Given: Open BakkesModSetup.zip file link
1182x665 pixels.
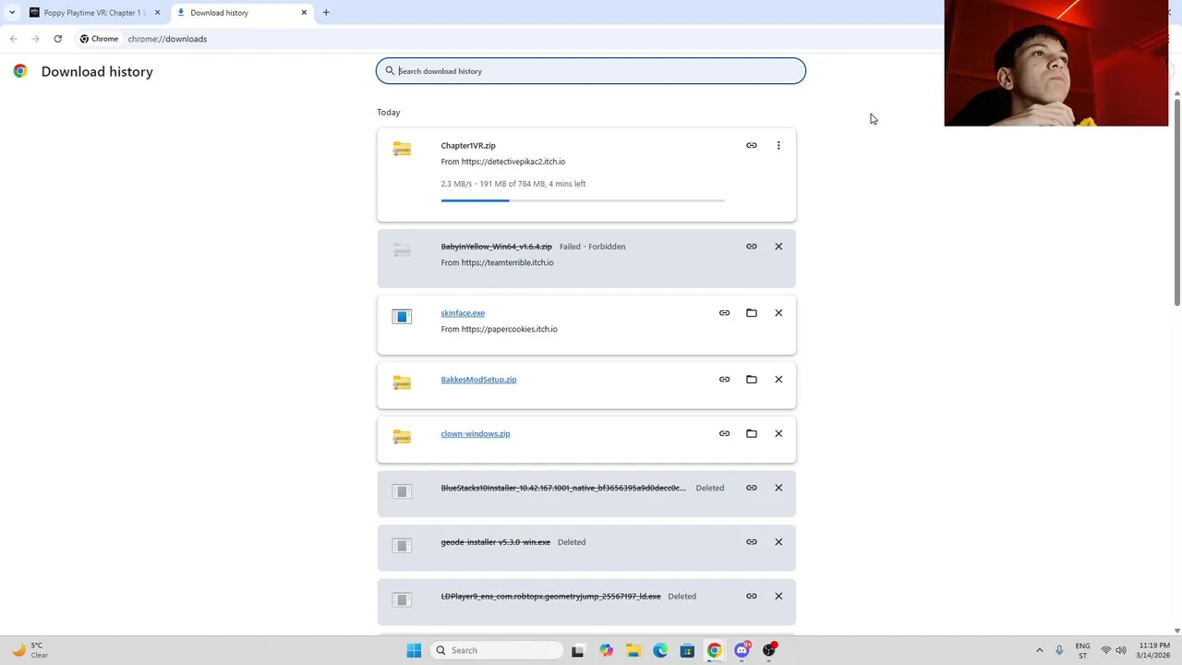Looking at the screenshot, I should (x=478, y=380).
